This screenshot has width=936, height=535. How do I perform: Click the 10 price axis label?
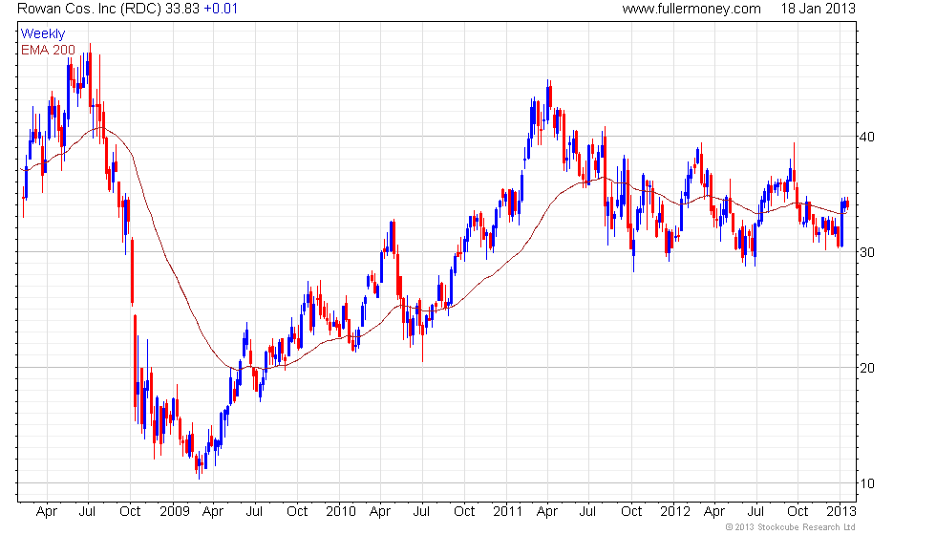[867, 483]
